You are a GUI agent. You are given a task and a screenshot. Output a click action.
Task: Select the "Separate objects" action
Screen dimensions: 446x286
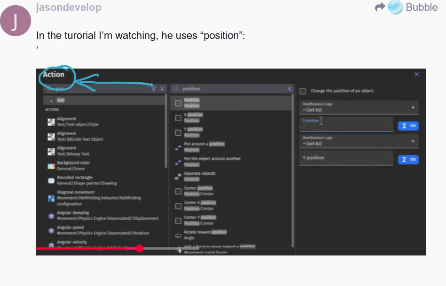tap(199, 176)
